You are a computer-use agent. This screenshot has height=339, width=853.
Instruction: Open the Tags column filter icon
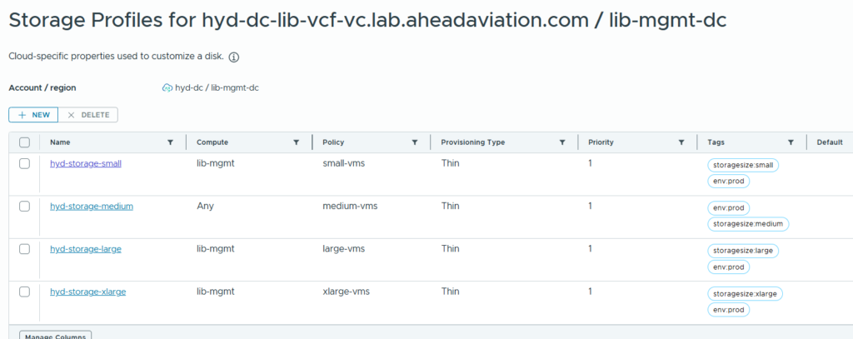coord(791,142)
